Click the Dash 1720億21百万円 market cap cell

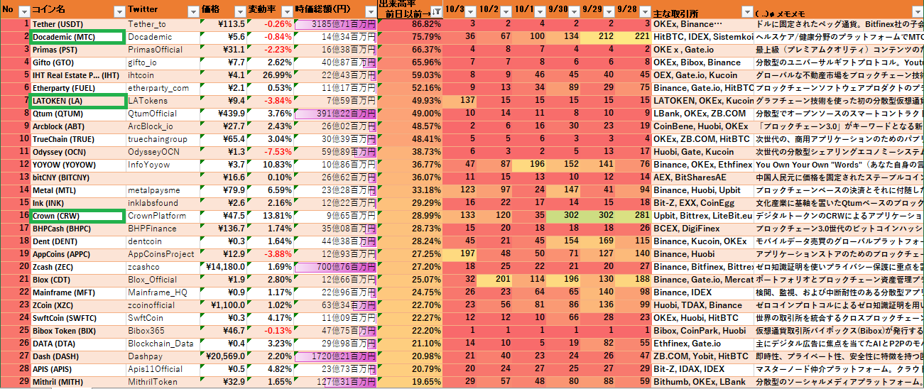pos(335,356)
